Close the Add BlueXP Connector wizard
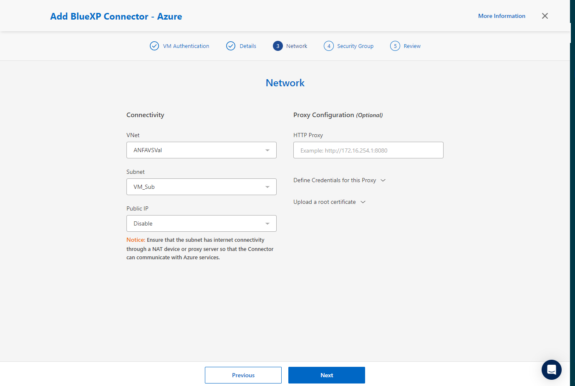 (x=545, y=16)
